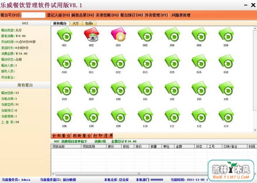Select table icon 111
Image resolution: width=257 pixels, height=183 pixels.
pyautogui.click(x=172, y=115)
